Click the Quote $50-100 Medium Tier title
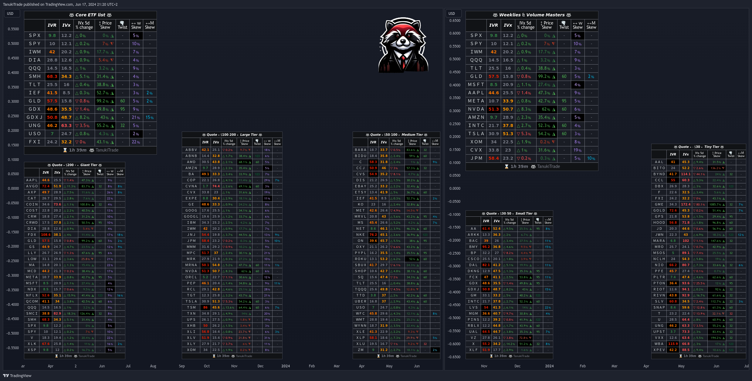The image size is (752, 381). pos(396,135)
